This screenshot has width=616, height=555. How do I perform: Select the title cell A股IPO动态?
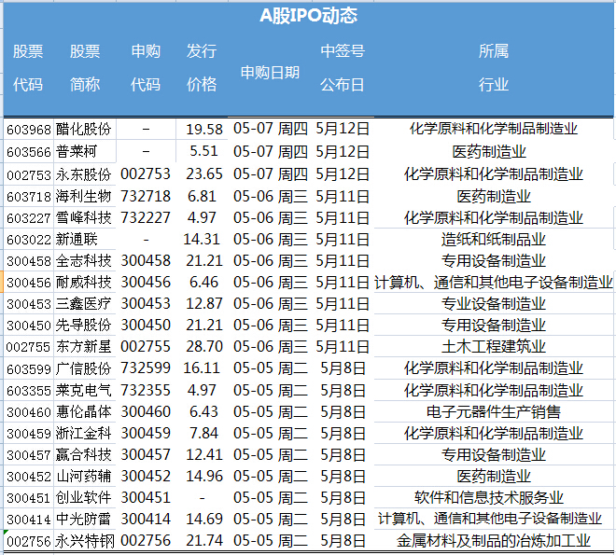pos(308,16)
